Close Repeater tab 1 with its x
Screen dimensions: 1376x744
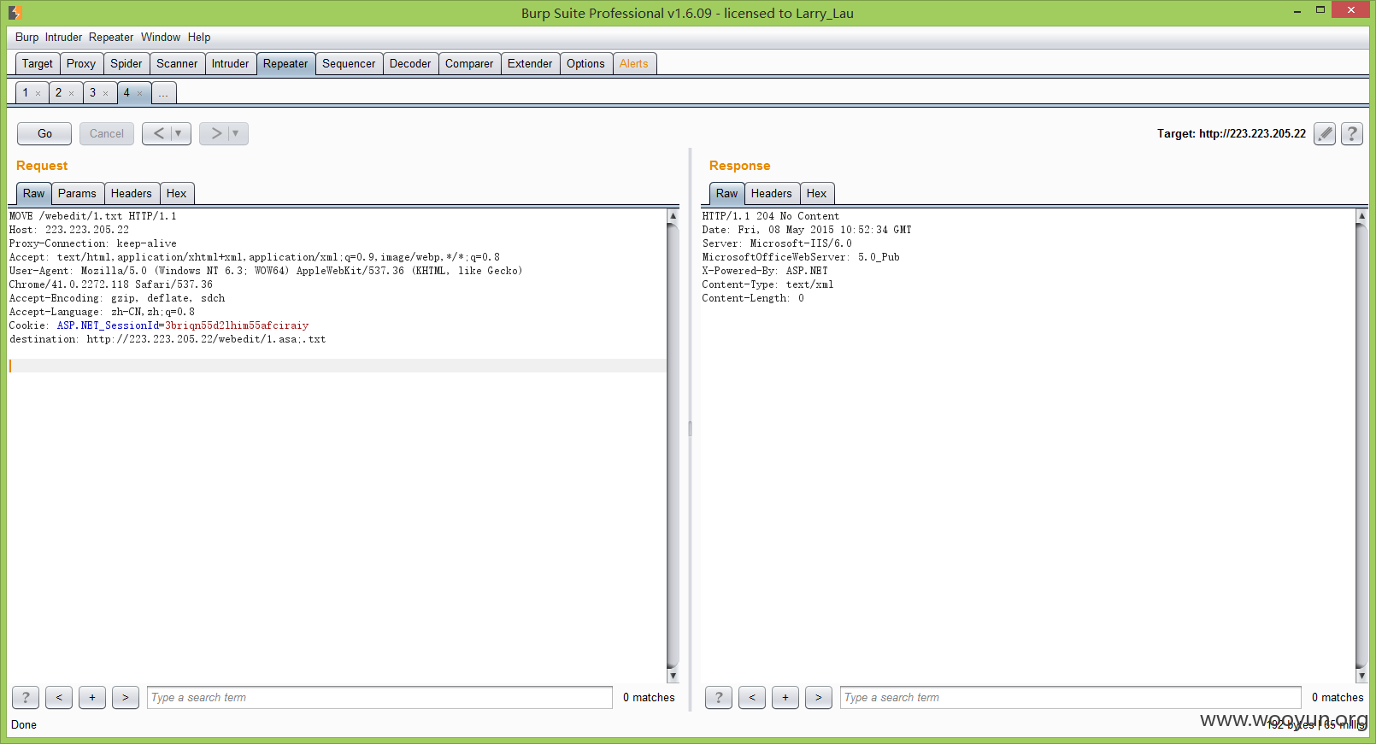[x=38, y=93]
